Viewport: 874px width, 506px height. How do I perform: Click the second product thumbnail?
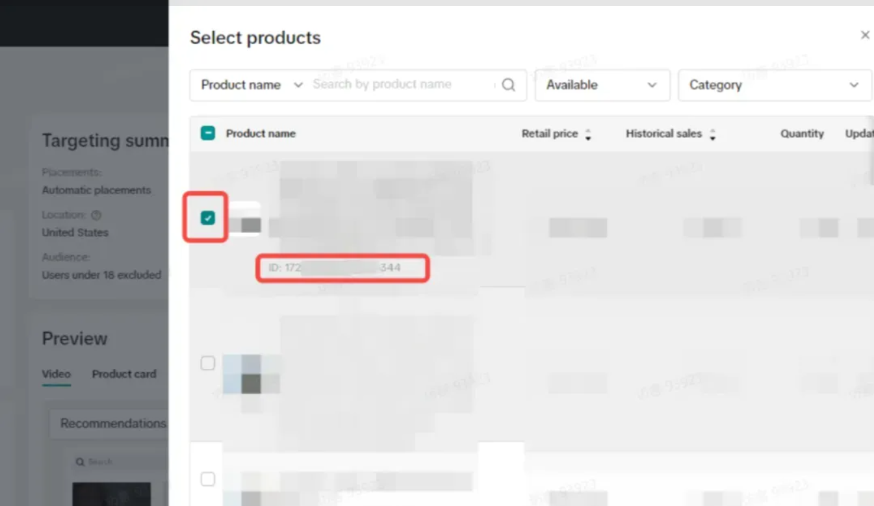pyautogui.click(x=250, y=375)
